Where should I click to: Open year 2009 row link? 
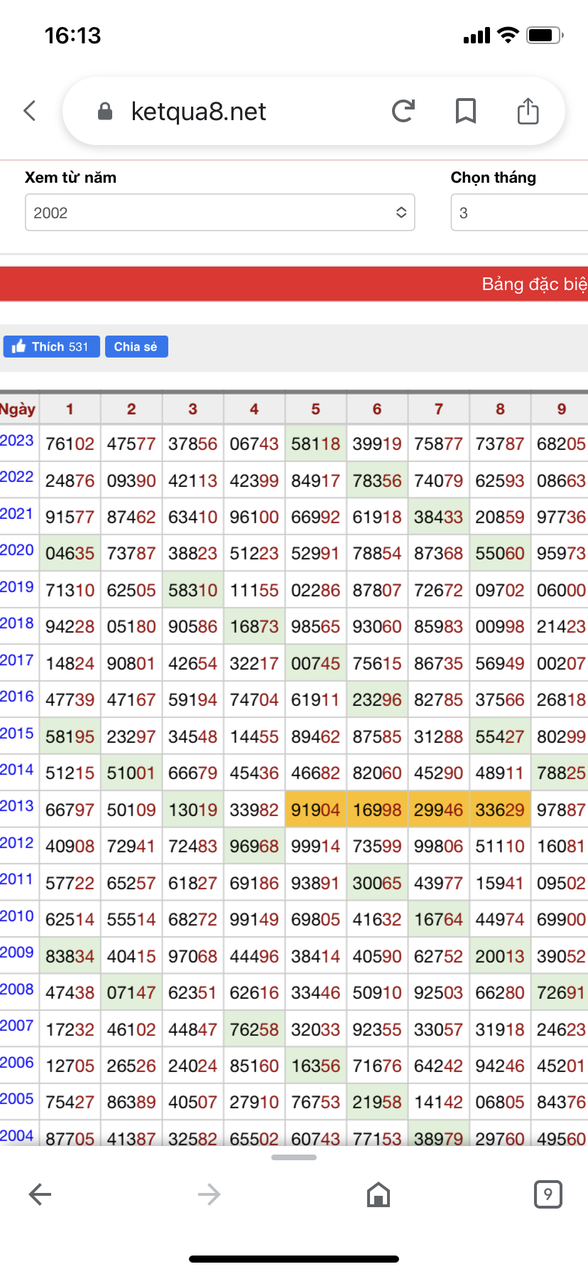(17, 953)
